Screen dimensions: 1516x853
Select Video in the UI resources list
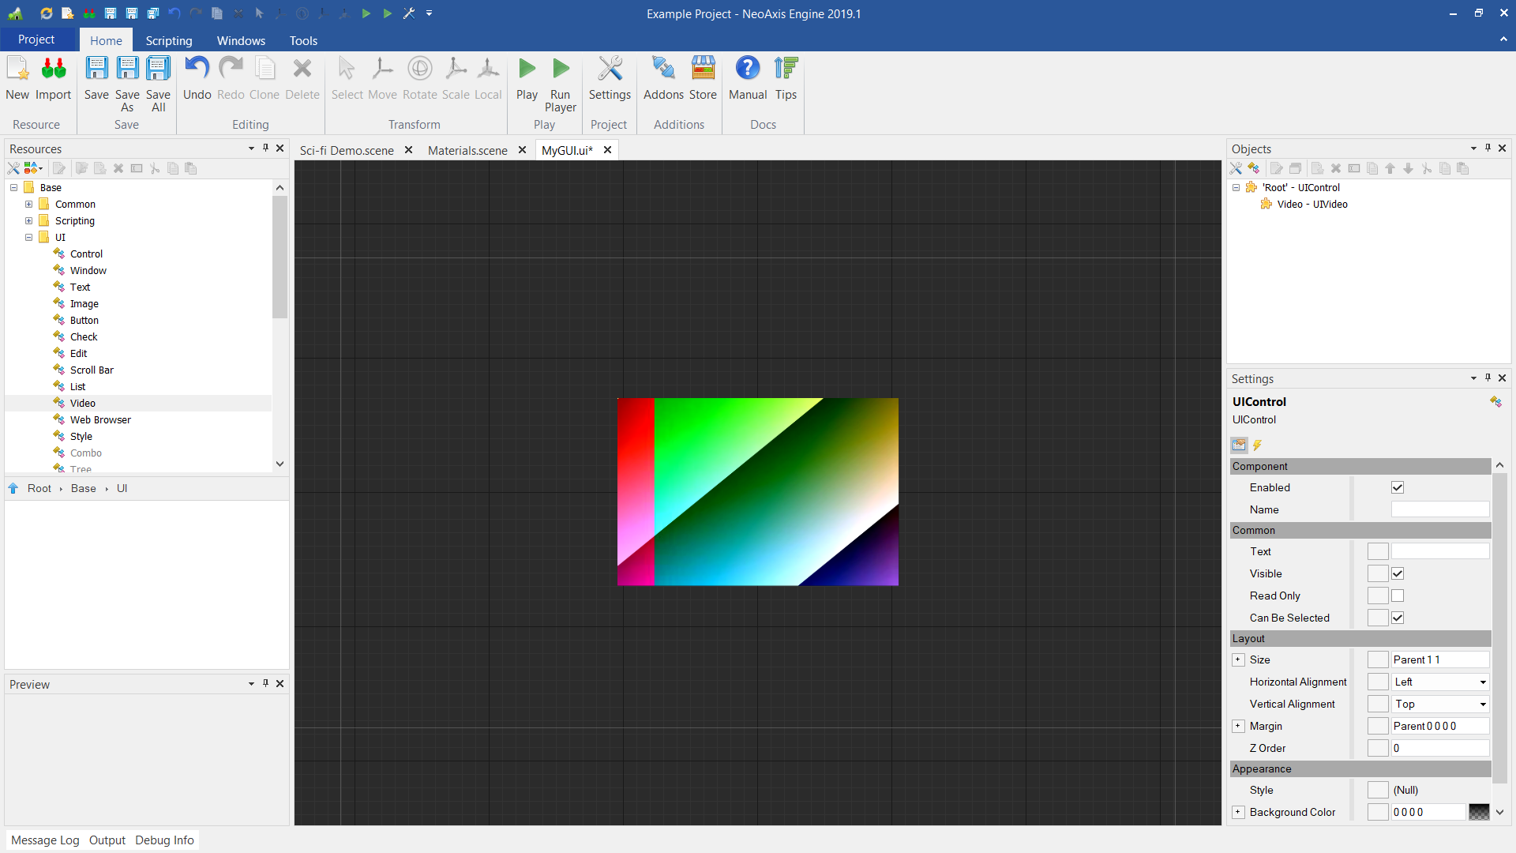(x=82, y=403)
